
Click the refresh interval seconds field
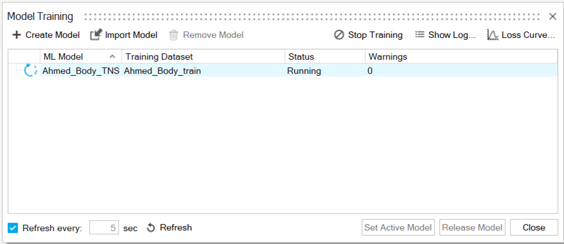[104, 228]
